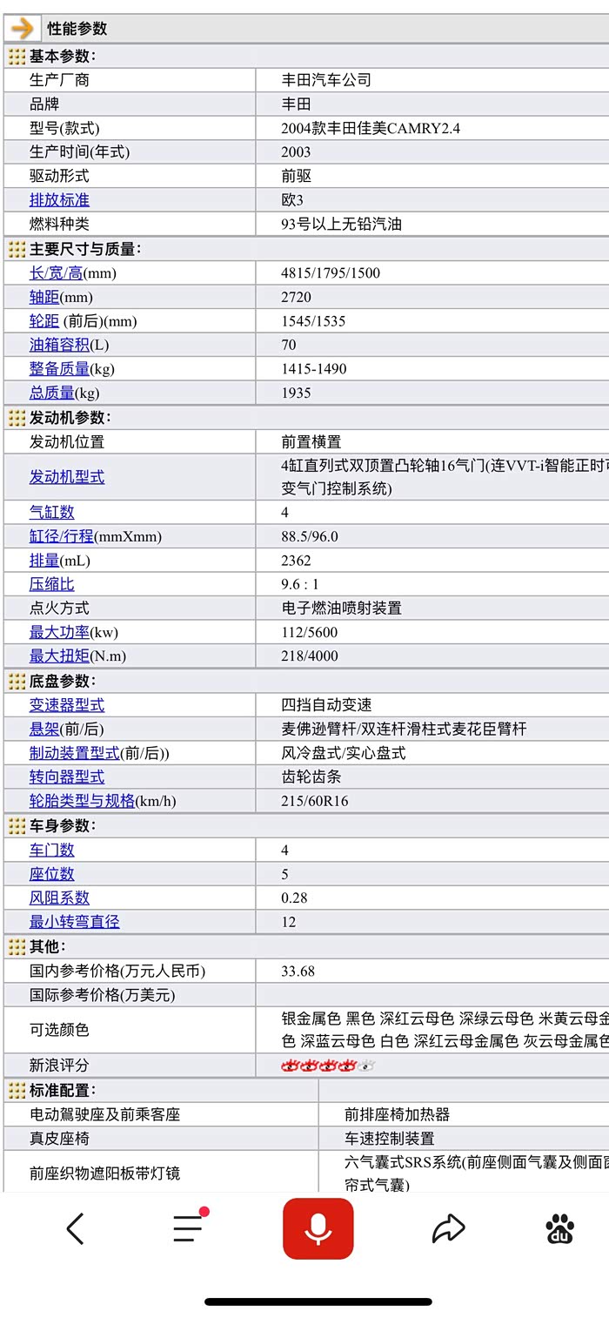Open the 风阻系数 link
609x1318 pixels.
[x=59, y=898]
